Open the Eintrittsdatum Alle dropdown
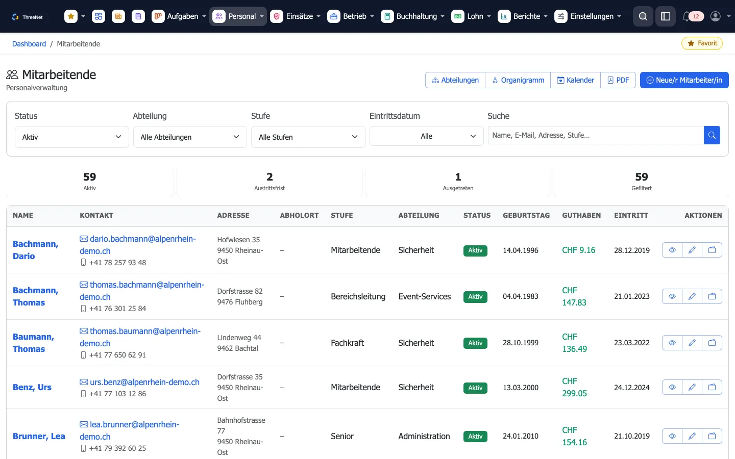 point(427,136)
